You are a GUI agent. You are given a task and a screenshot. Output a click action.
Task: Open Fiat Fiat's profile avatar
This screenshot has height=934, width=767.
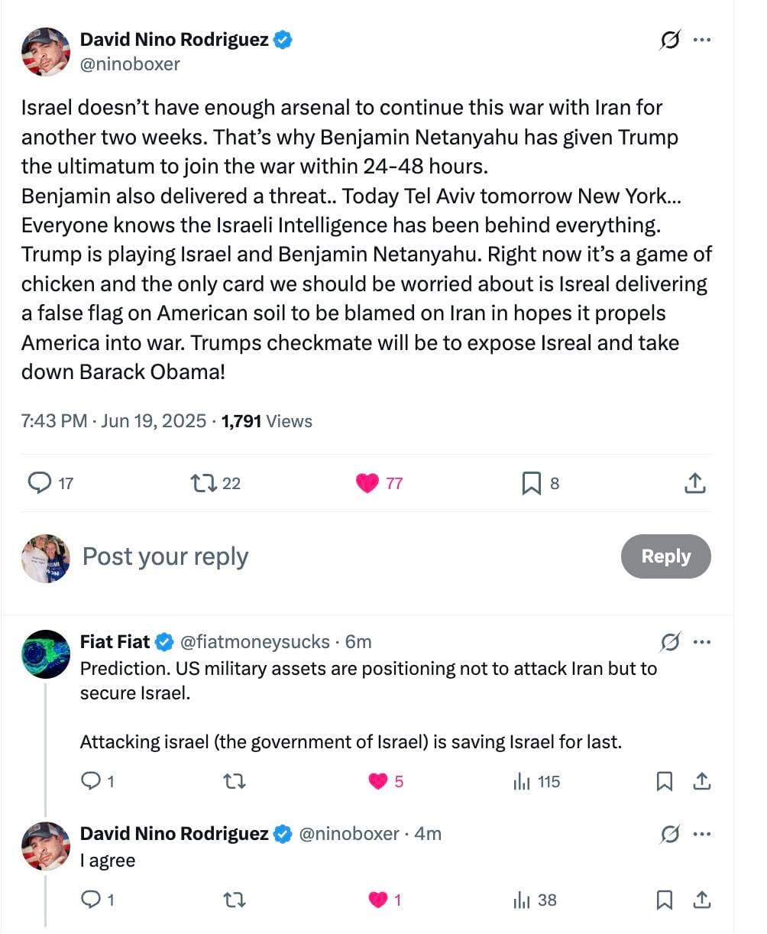46,654
